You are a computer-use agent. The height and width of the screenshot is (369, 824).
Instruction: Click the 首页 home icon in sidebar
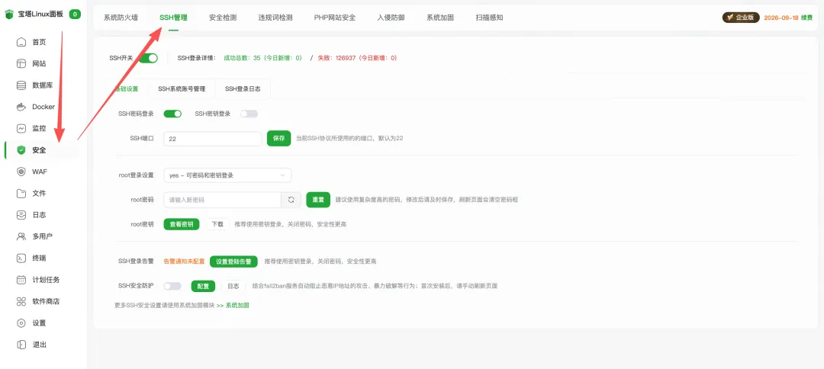[x=21, y=42]
